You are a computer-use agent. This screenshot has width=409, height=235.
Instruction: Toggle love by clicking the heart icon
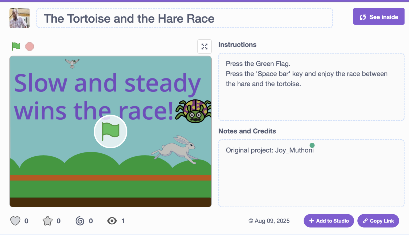click(x=15, y=221)
